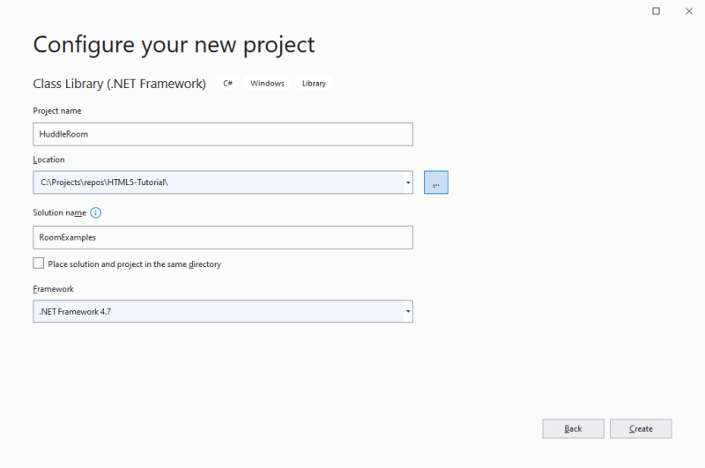Click the Class Library (.NET Framework) title
The width and height of the screenshot is (705, 468).
pyautogui.click(x=120, y=84)
